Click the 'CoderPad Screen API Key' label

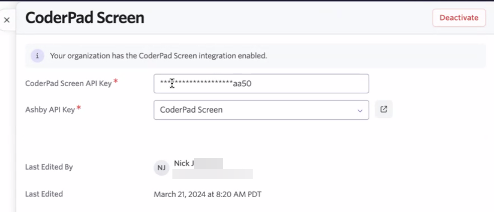[x=68, y=83]
